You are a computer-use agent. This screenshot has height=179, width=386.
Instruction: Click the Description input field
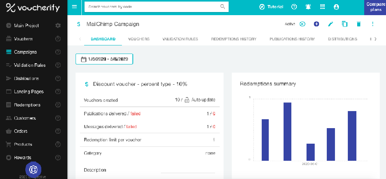click(188, 170)
